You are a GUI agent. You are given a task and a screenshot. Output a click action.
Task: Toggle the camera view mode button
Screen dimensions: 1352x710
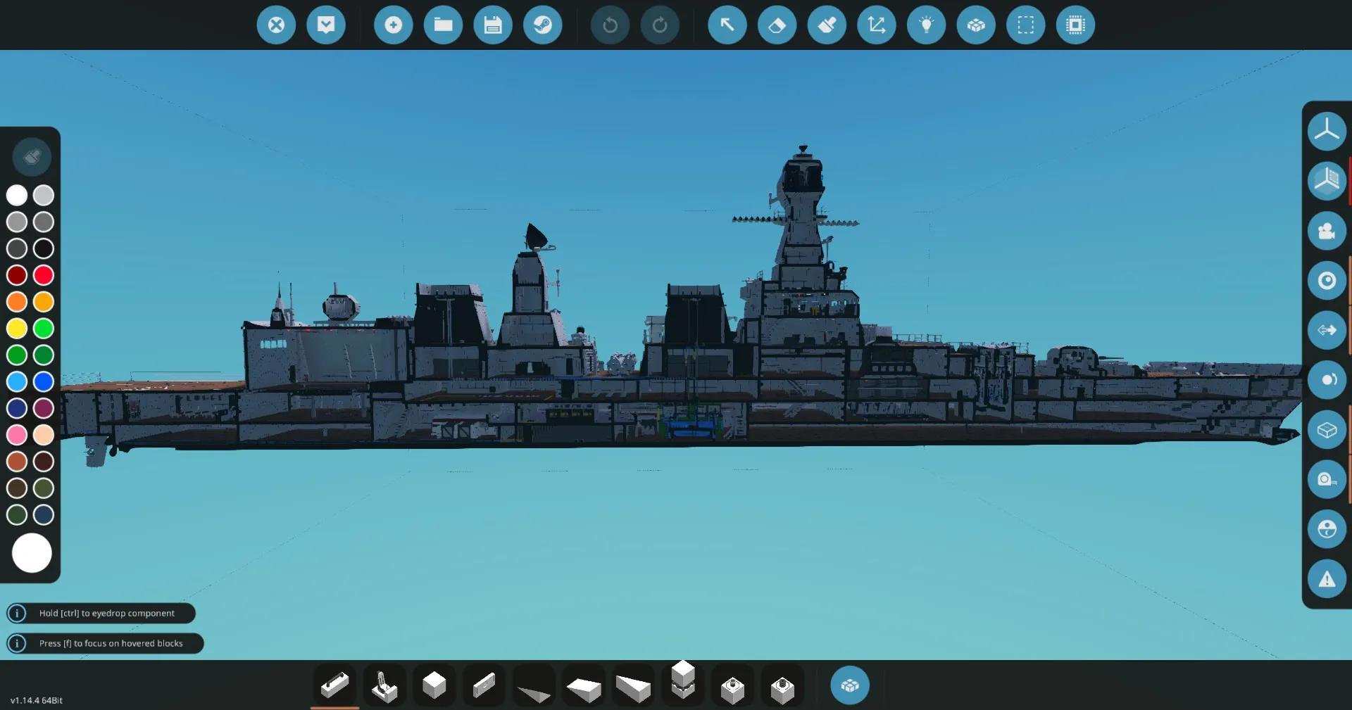[1327, 231]
